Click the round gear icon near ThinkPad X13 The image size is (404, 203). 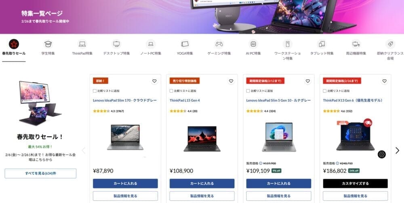(382, 154)
